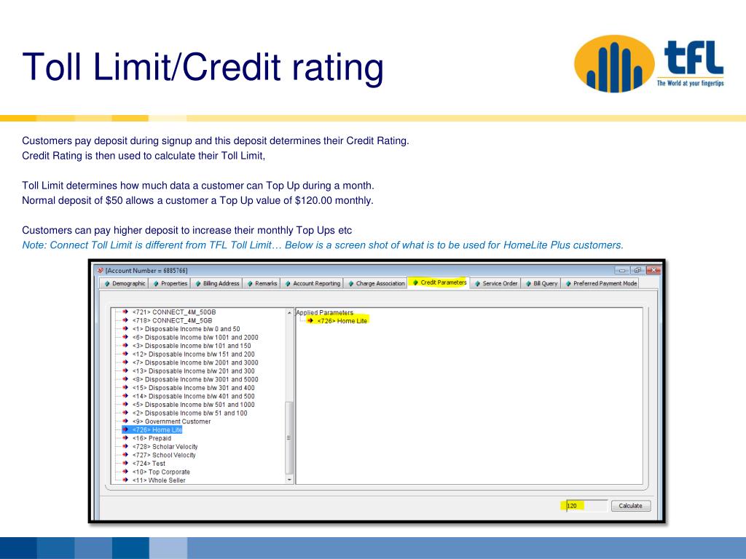Click green icon on Service Order tab
The image size is (746, 559).
coord(477,284)
